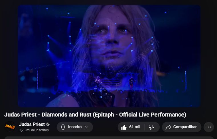Dislike the video with thumbs down icon
Image resolution: width=217 pixels, height=139 pixels.
pos(151,127)
